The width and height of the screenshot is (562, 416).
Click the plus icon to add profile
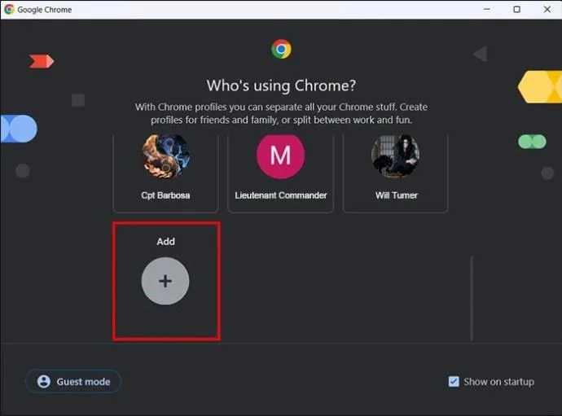(165, 281)
